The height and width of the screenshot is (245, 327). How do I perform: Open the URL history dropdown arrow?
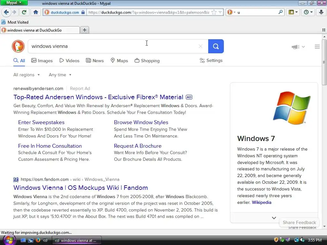(220, 12)
